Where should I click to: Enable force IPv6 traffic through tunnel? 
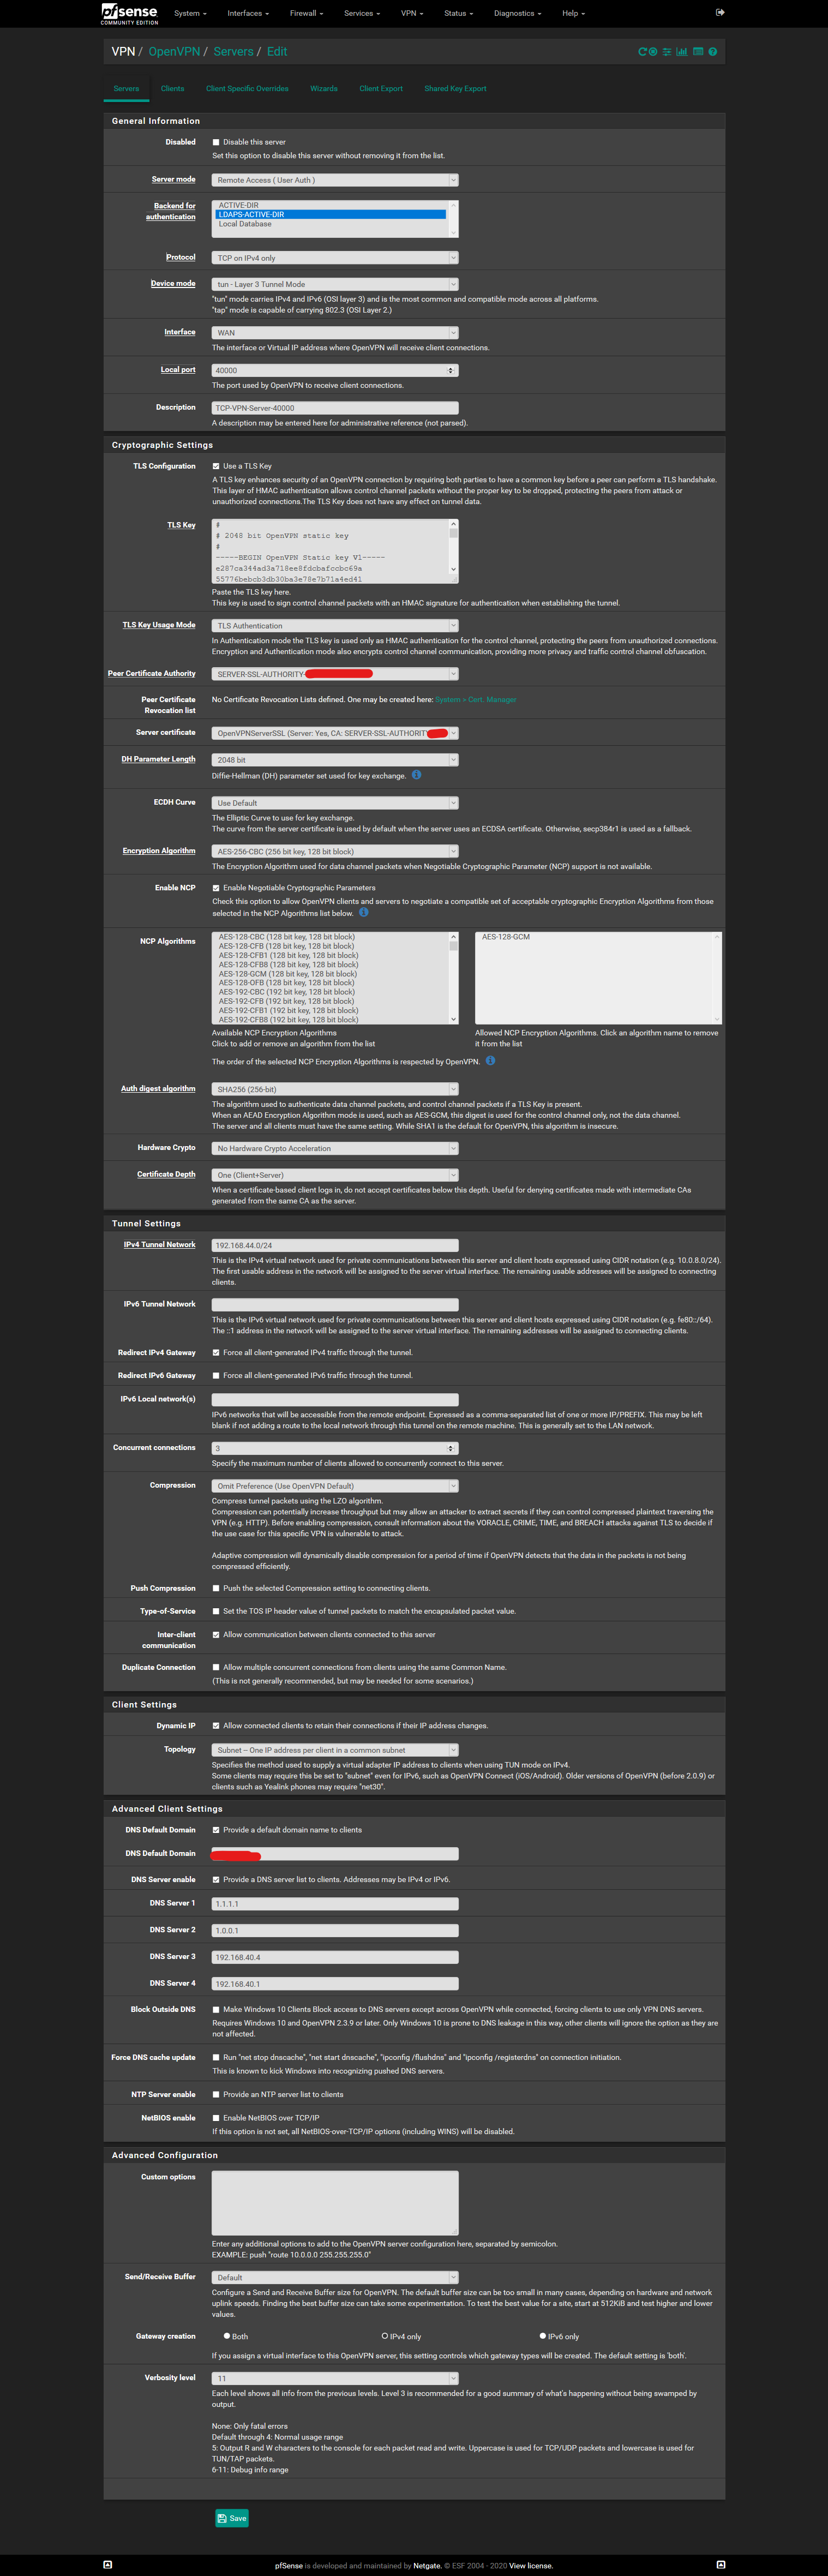pos(216,1376)
